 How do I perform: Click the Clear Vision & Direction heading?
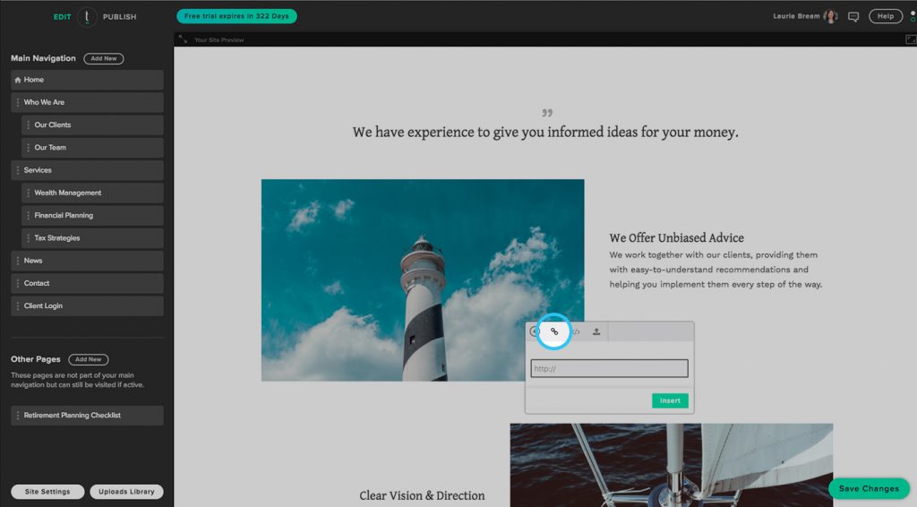[422, 496]
